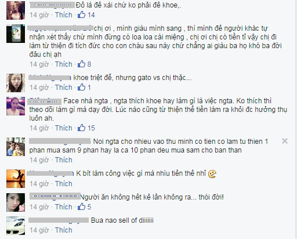297x239 pixels.
Task: Click the thumbs-up icon showing 15 likes
Action: tap(81, 128)
